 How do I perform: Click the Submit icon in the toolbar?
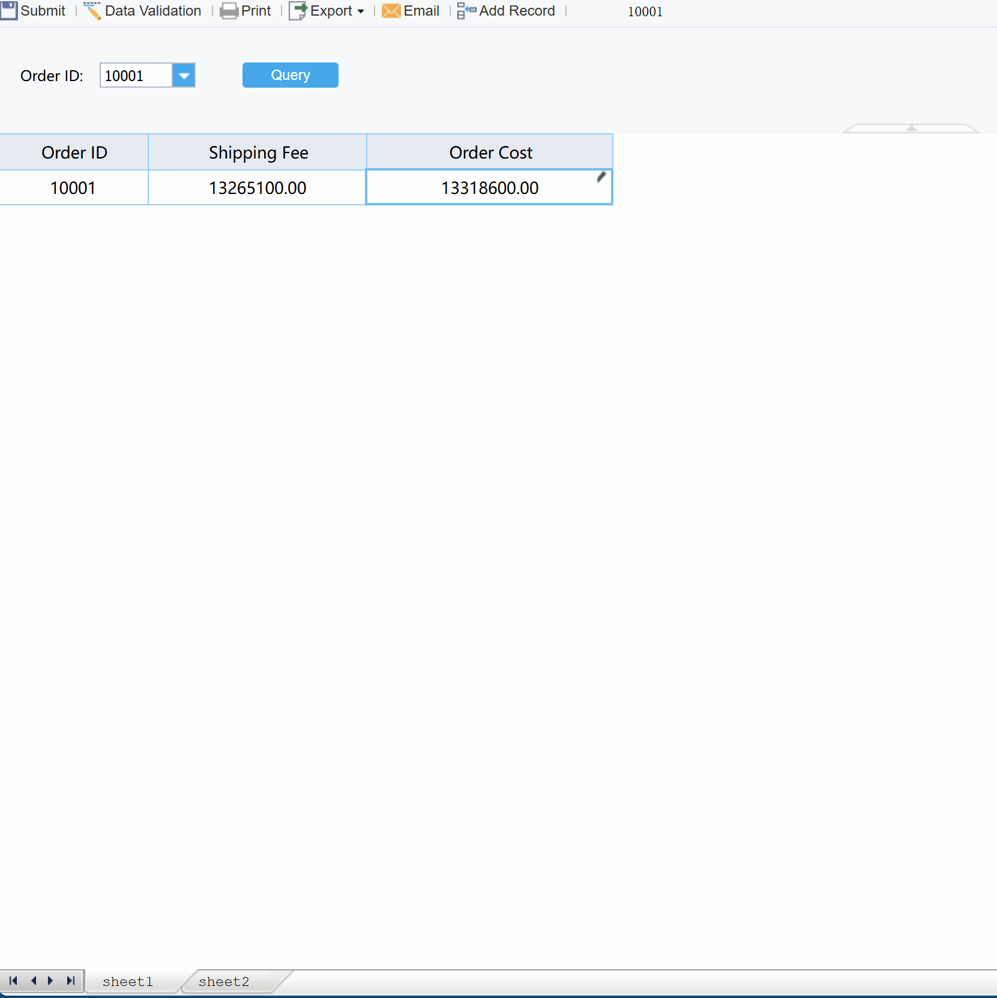[x=9, y=10]
